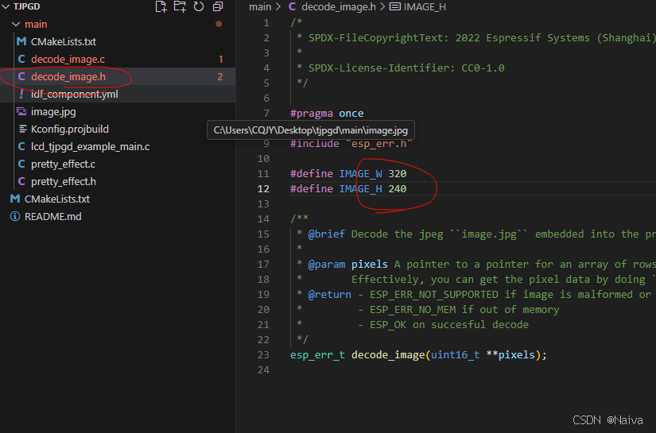
Task: Open decode_image.c in the file tree
Action: click(68, 60)
